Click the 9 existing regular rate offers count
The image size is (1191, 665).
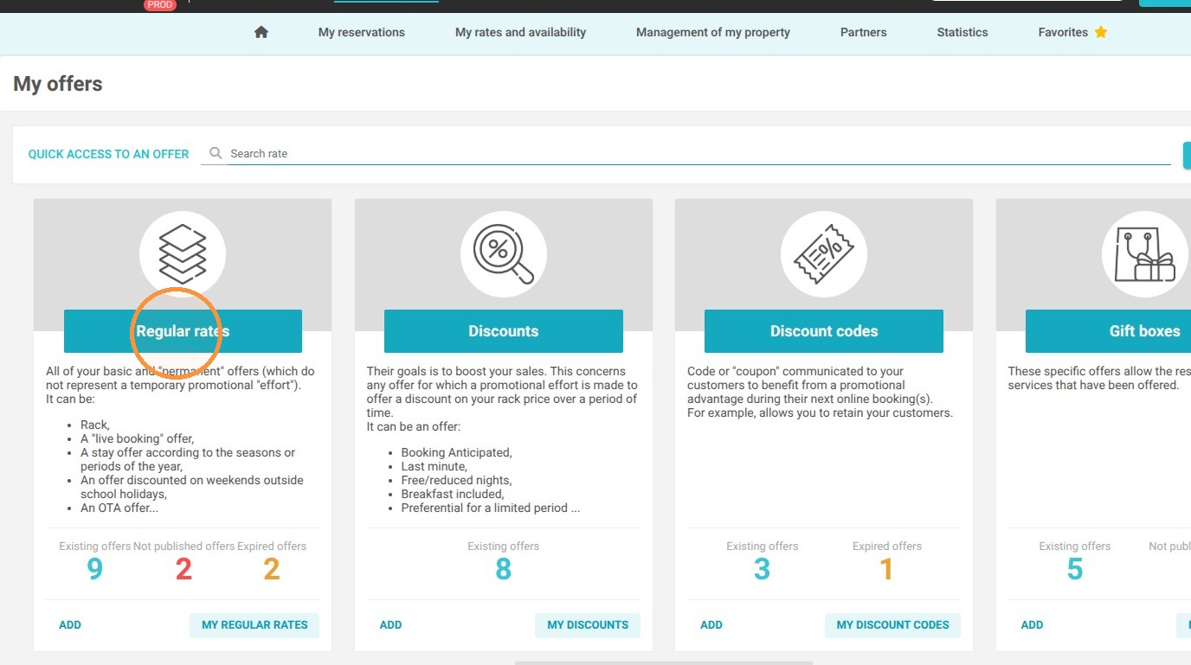click(x=95, y=569)
